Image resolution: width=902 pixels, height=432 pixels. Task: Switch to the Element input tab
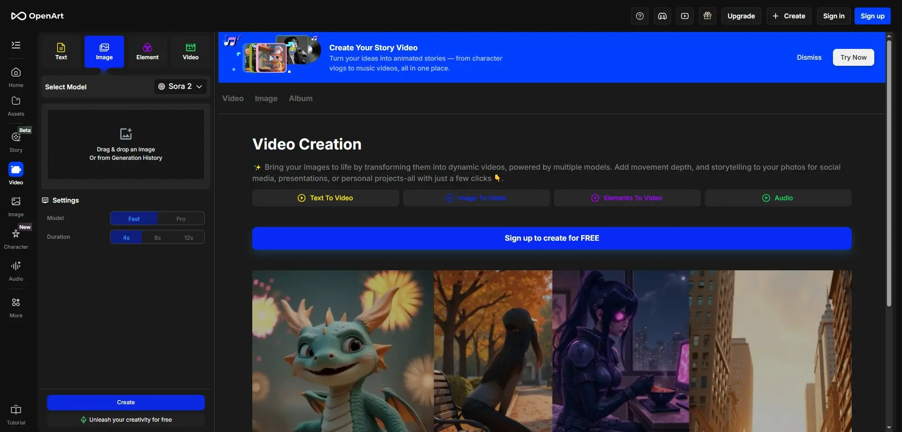(147, 52)
